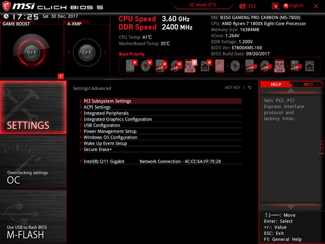Click the clock icon beside the time
This screenshot has width=325, height=244.
click(x=6, y=16)
